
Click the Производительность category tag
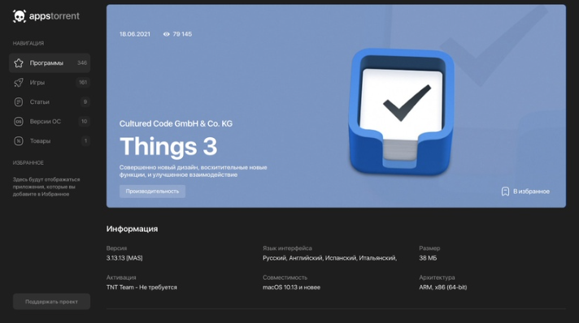coord(152,192)
